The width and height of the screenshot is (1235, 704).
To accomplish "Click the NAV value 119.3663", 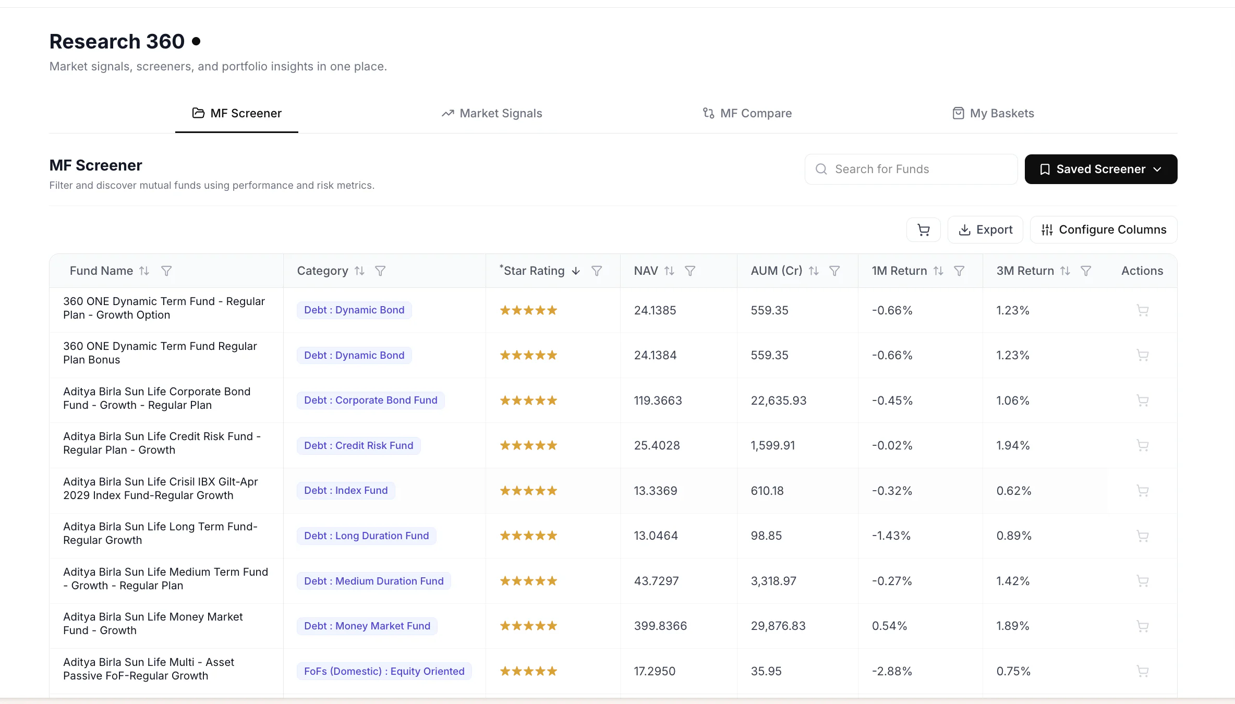I will (x=658, y=400).
